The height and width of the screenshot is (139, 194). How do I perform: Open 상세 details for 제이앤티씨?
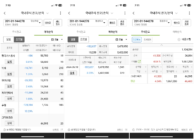[9, 99]
